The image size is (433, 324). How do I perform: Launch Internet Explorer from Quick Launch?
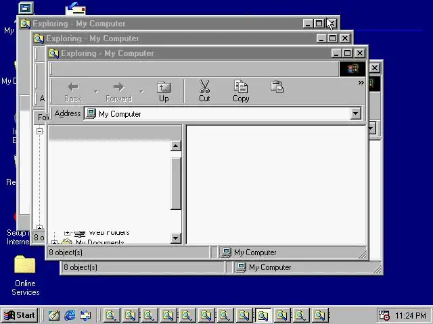click(x=70, y=315)
